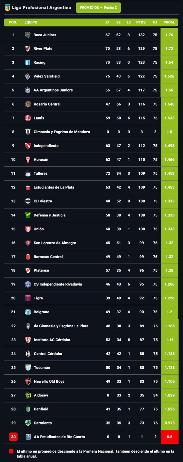The width and height of the screenshot is (183, 462).
Task: Select the PROMEDIOS – Fecha 2 tab
Action: click(x=98, y=8)
